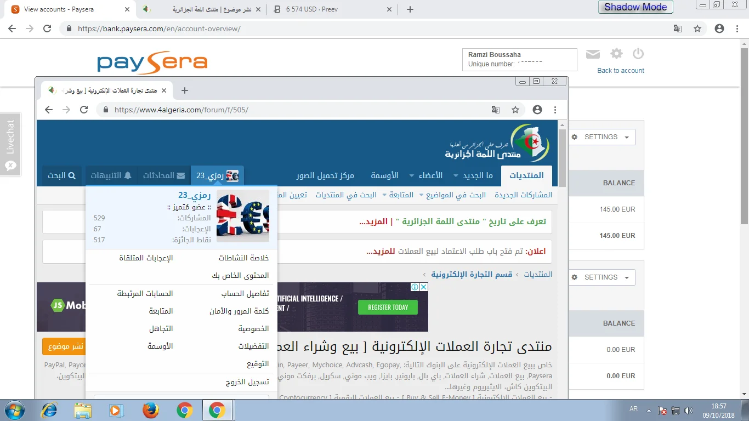Viewport: 749px width, 421px height.
Task: Click the Paysera power logout icon
Action: [x=638, y=54]
